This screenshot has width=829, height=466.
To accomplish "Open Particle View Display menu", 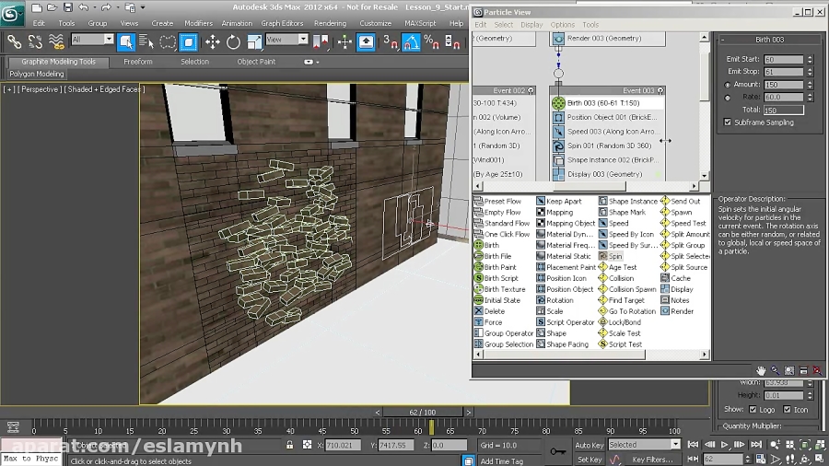I will [x=531, y=25].
